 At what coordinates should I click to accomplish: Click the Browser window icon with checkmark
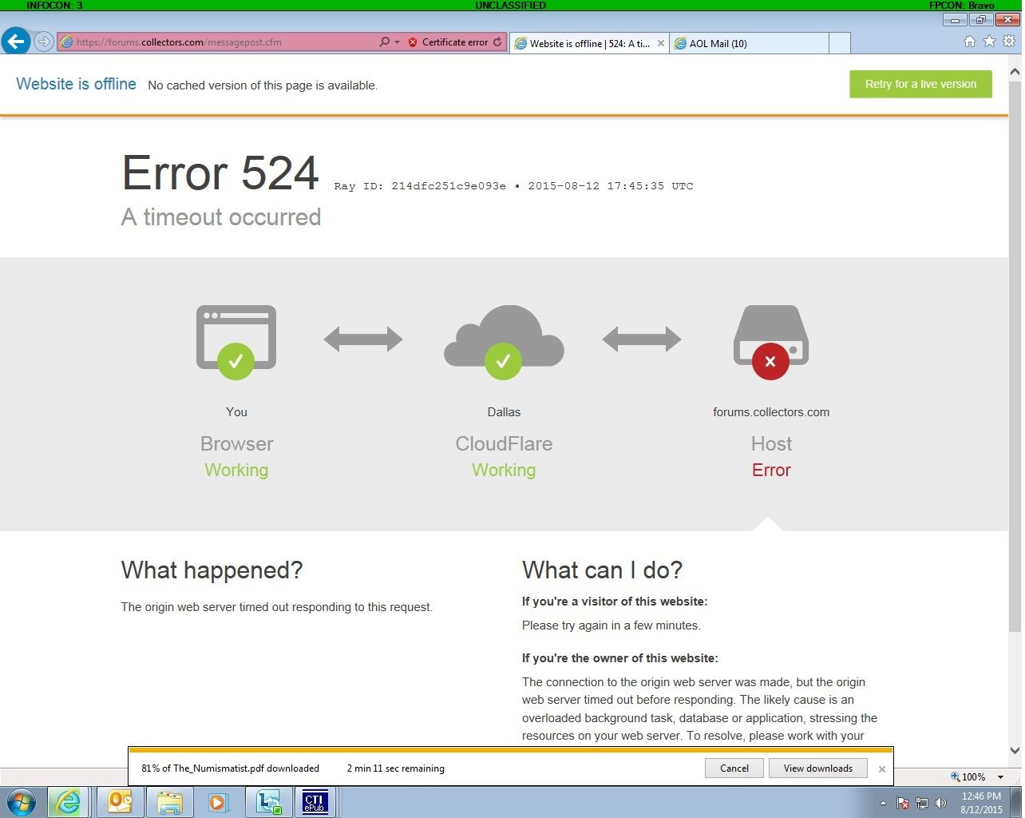[236, 342]
